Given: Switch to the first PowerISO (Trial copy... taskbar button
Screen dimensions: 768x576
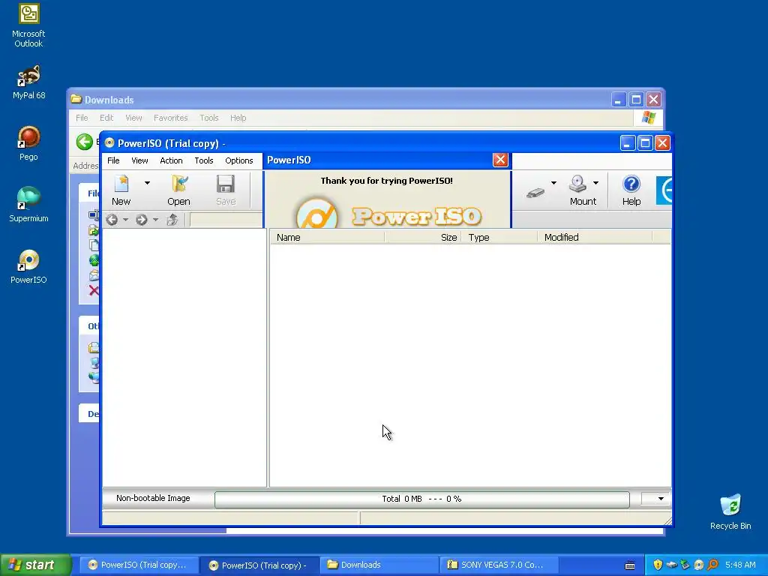Looking at the screenshot, I should pos(138,565).
